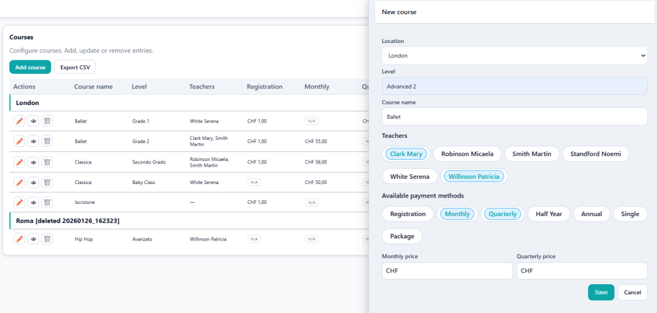View the Classica Baby Class course
657x313 pixels.
pos(33,182)
